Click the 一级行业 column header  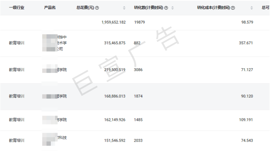tap(17, 8)
